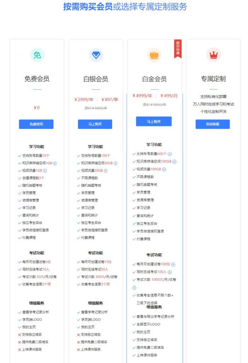Click the 白银会员 plan title
248x363 pixels.
pos(96,79)
